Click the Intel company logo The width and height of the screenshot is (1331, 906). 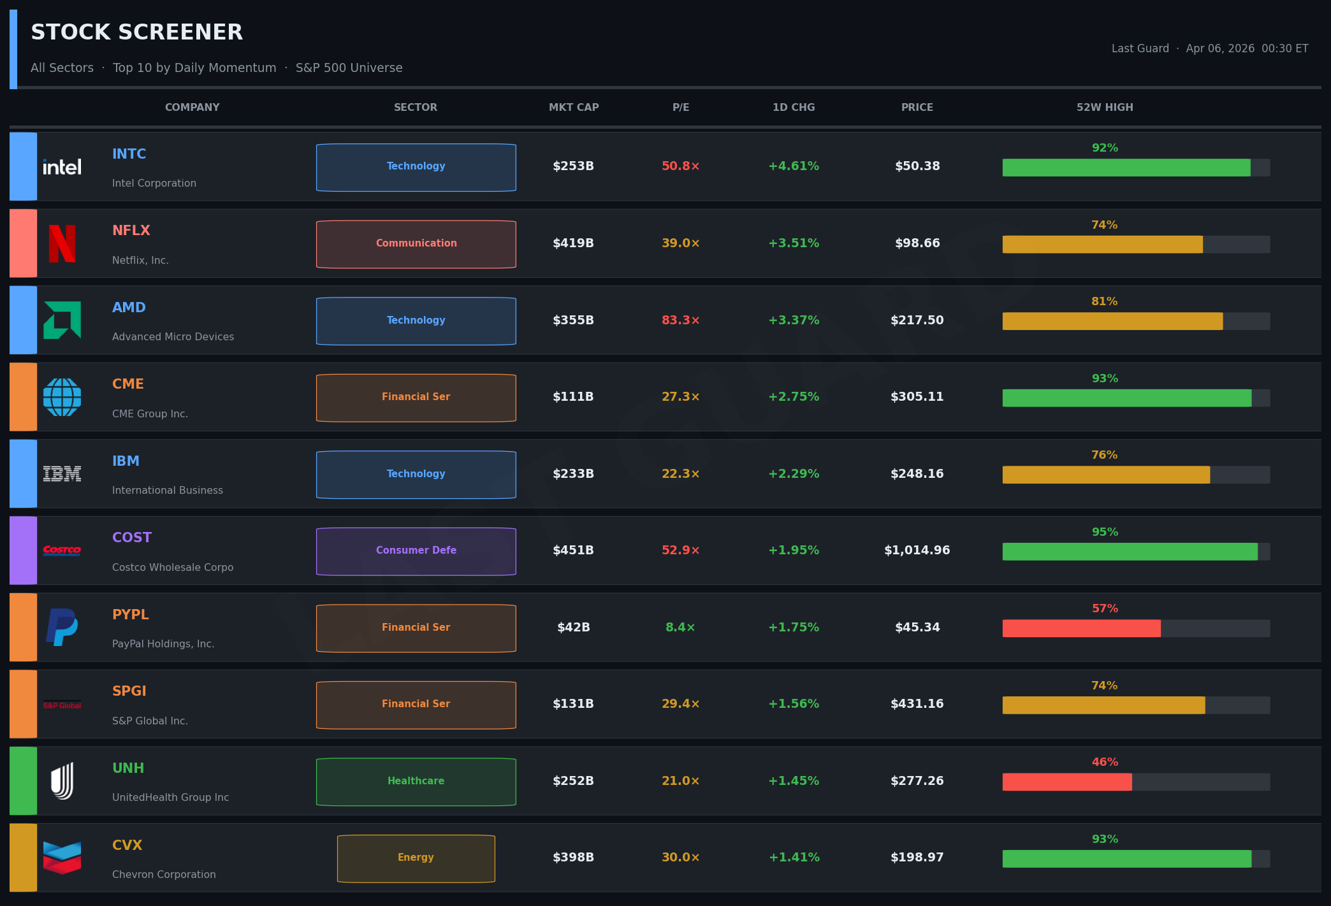pos(62,167)
